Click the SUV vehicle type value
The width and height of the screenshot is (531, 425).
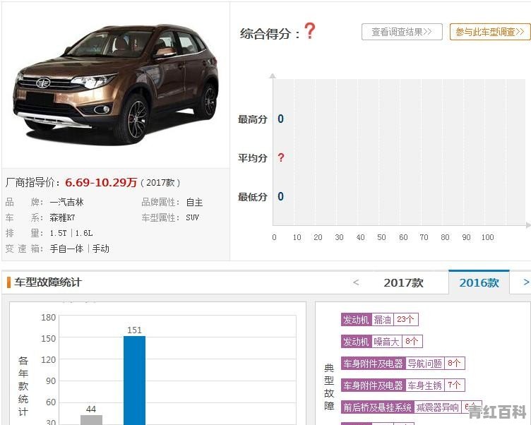pyautogui.click(x=192, y=217)
